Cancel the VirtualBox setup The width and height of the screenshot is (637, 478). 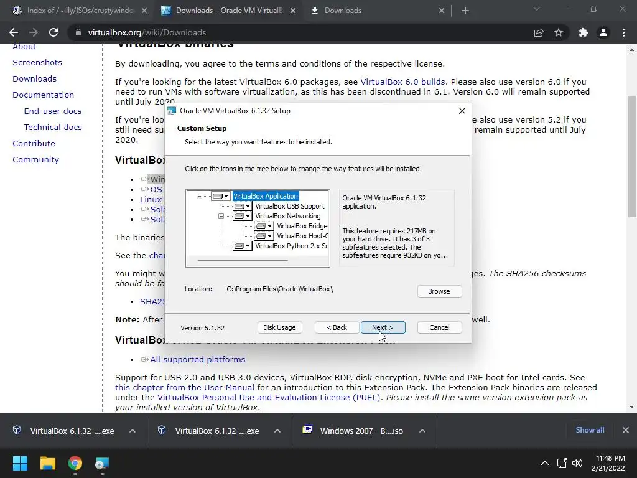tap(439, 327)
